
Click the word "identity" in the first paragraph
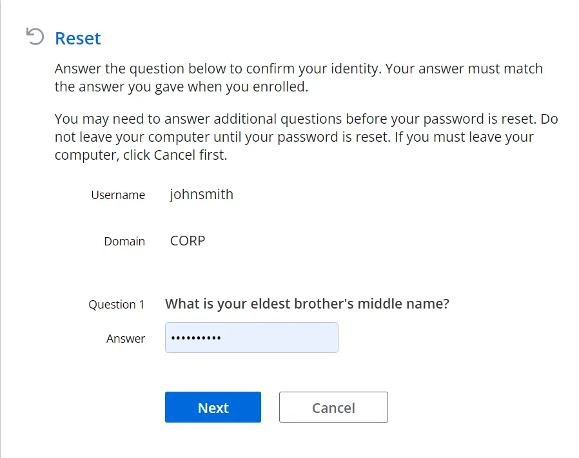356,69
